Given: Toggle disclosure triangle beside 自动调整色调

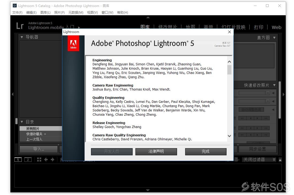Looking at the screenshot, I should click(273, 110).
